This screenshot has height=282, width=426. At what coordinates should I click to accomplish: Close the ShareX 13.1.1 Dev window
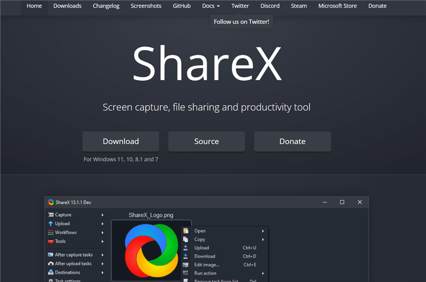(360, 203)
